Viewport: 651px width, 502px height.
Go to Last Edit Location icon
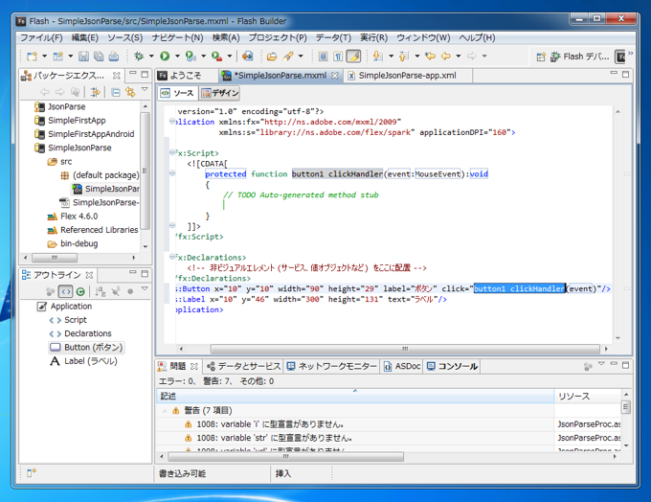[x=431, y=57]
